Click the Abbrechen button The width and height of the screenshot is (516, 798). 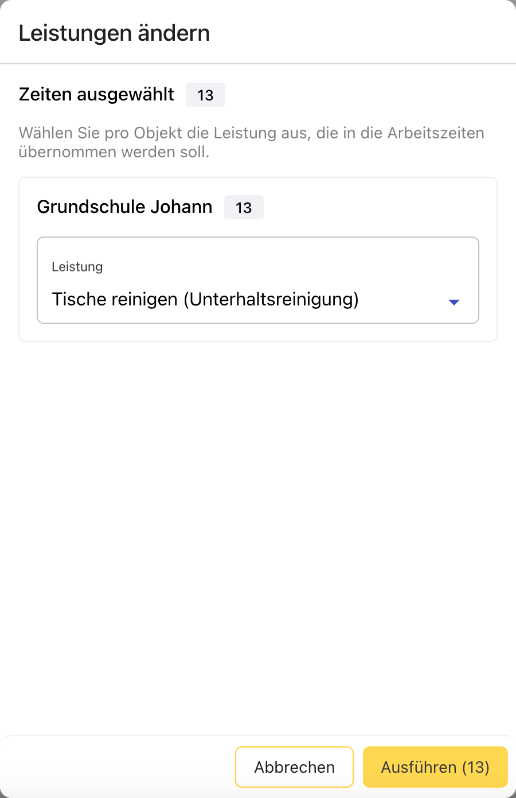click(x=294, y=767)
